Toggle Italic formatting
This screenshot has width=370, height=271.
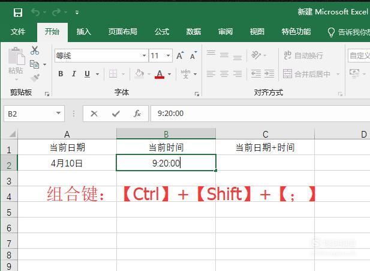point(74,74)
